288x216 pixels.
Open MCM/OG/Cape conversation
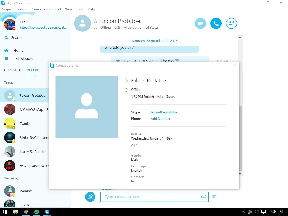click(x=24, y=109)
